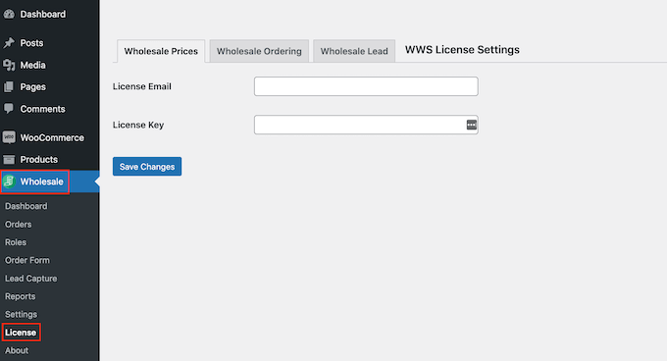Click the Save Changes button

[147, 166]
